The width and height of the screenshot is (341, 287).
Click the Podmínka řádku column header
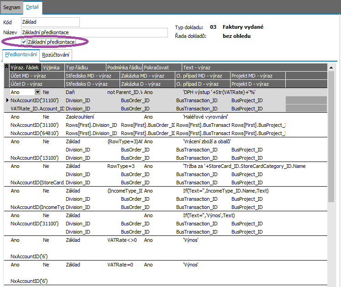click(125, 68)
